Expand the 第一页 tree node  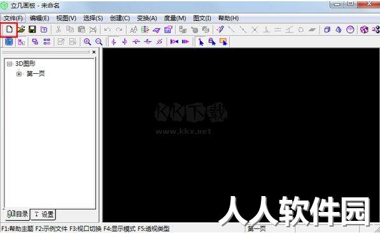click(19, 74)
